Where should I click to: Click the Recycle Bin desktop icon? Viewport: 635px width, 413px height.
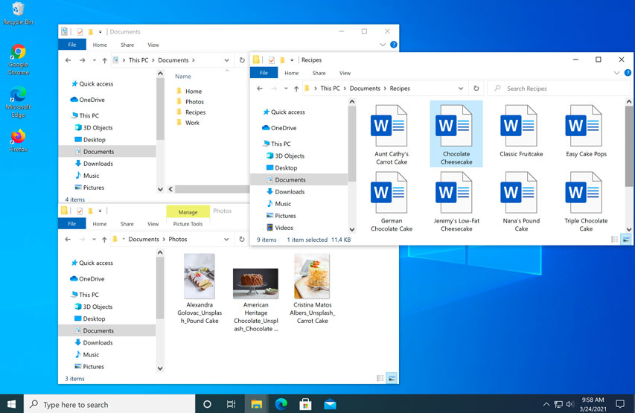point(18,10)
